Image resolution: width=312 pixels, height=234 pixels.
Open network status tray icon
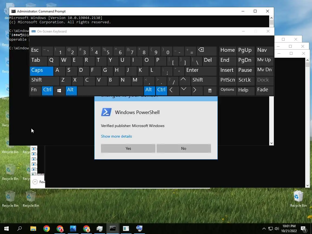coord(270,229)
